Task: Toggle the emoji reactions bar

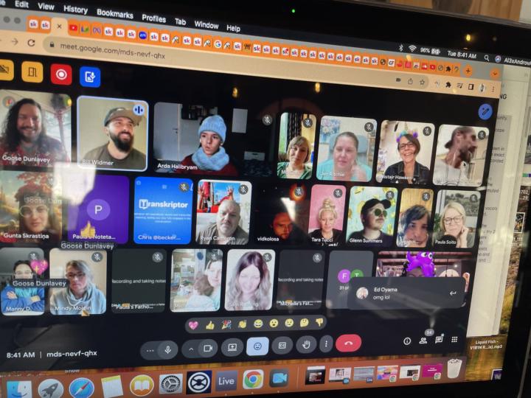Action: (257, 346)
